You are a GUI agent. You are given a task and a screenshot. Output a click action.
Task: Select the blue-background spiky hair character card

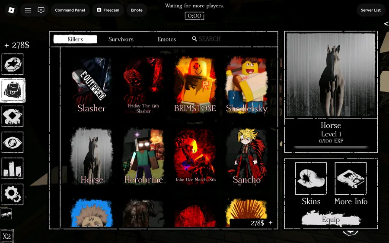(92, 212)
